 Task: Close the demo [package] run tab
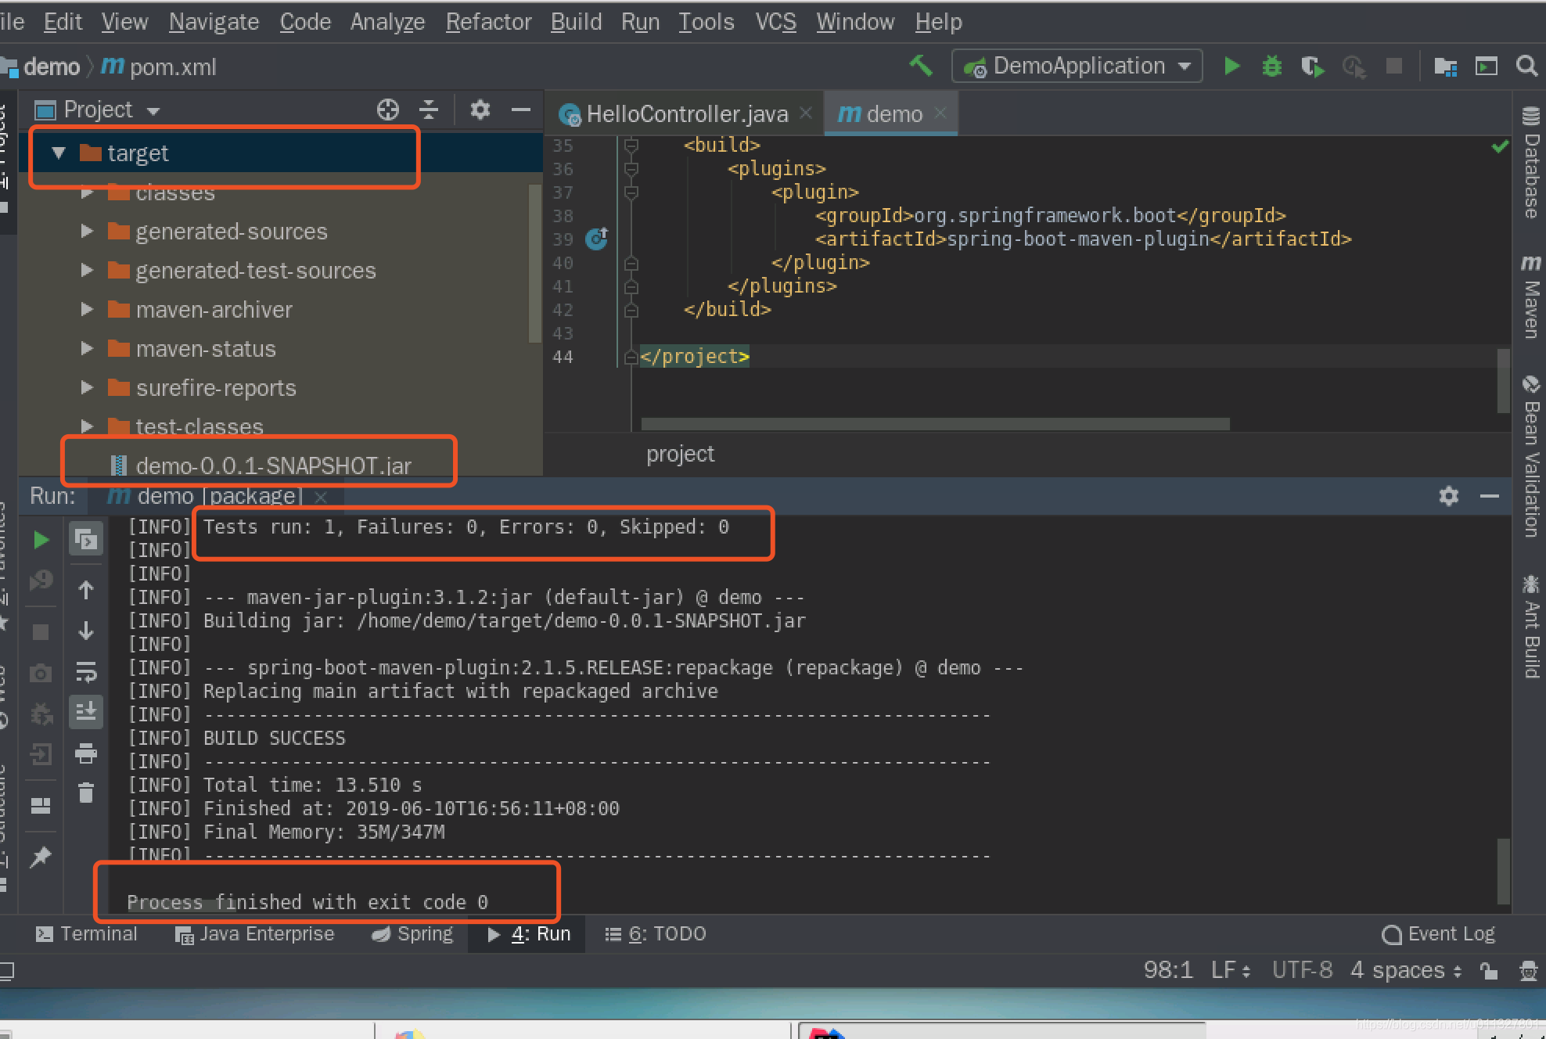320,497
